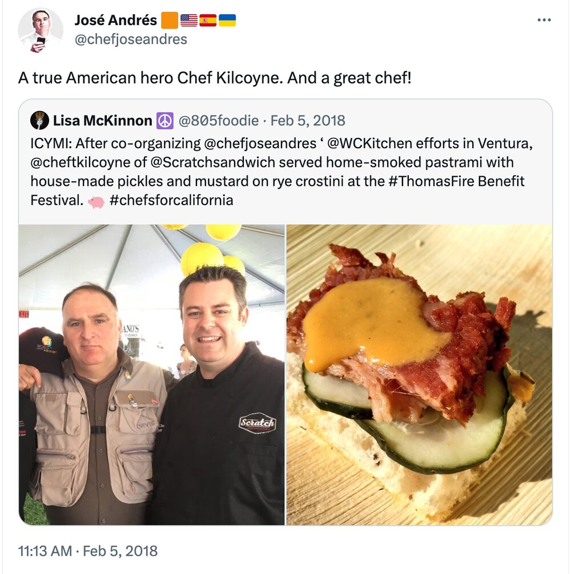Click the @cheftkilcoyne mention

click(80, 162)
